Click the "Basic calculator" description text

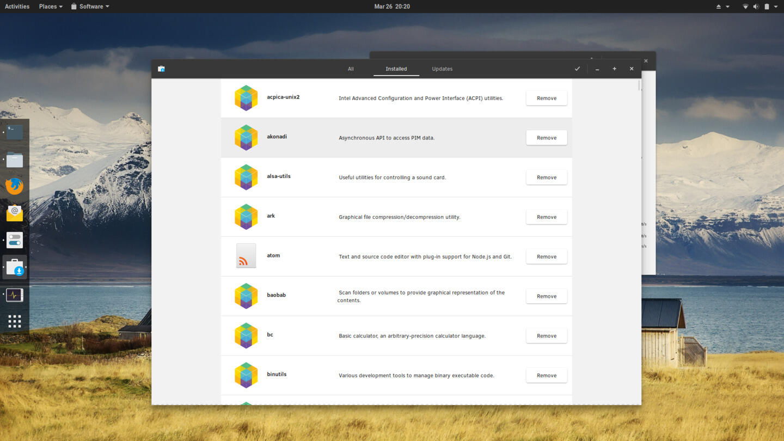(412, 336)
